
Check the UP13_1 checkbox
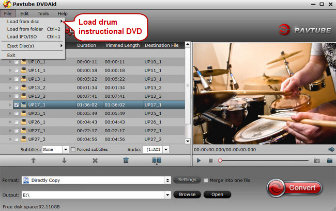tap(17, 79)
